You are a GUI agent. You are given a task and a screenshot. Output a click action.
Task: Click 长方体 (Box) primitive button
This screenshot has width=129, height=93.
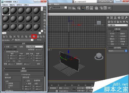(x=112, y=34)
